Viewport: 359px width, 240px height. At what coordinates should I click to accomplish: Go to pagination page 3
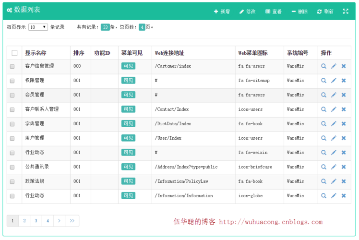coord(36,221)
